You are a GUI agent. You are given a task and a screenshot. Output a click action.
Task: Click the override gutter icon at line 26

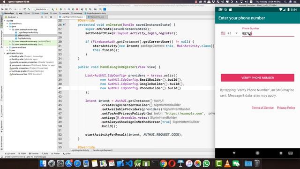tap(65, 24)
